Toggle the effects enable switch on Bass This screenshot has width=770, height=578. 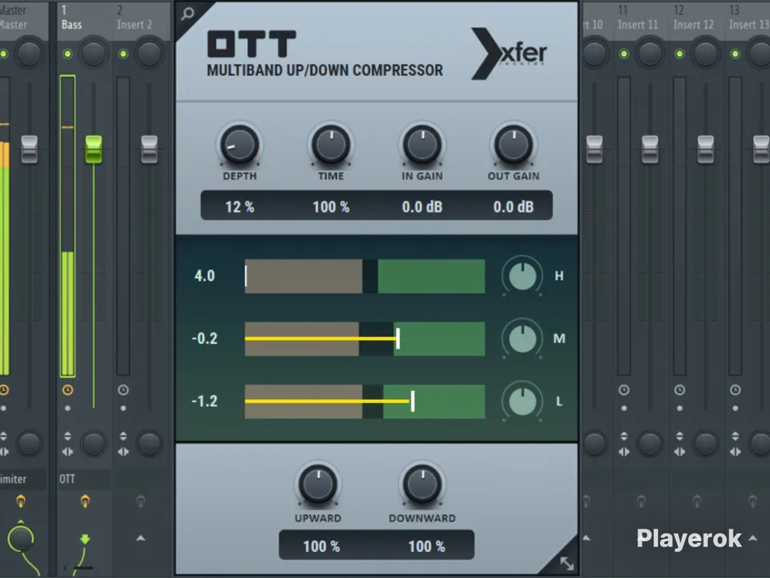coord(85,501)
